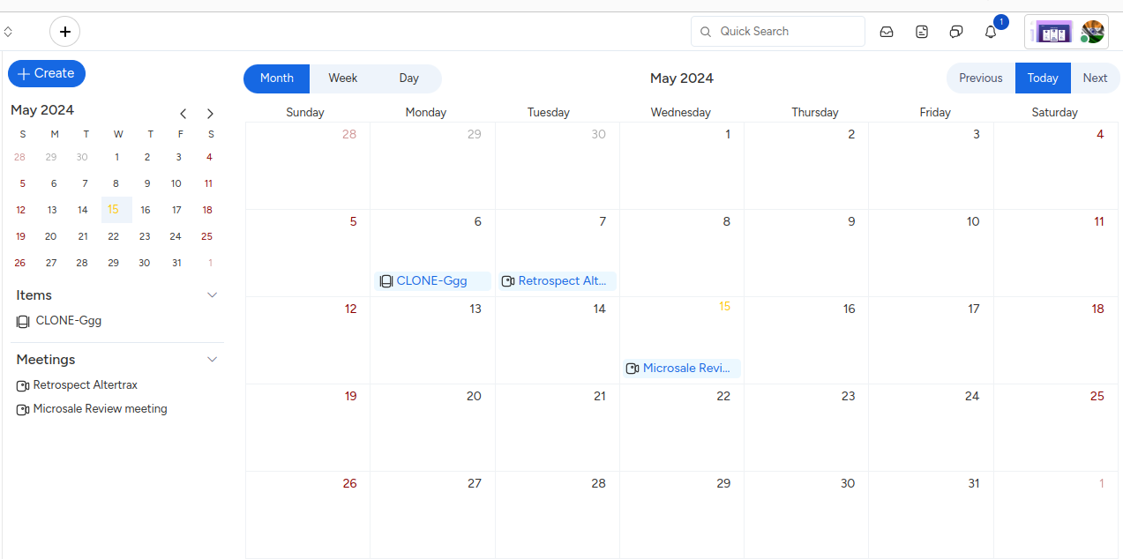Switch to Week view
This screenshot has width=1123, height=559.
point(342,78)
